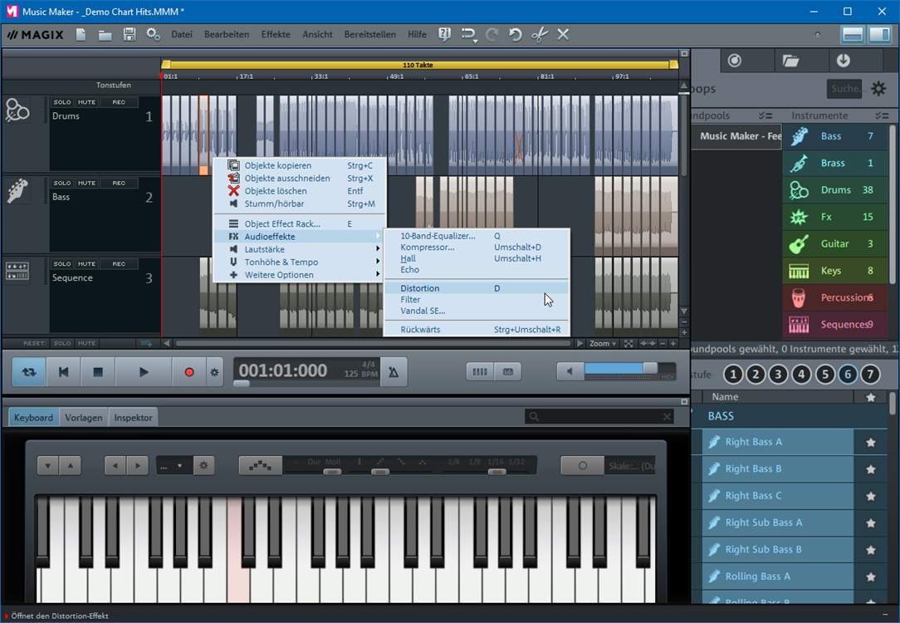Shift the keyboard octave down
The image size is (900, 623).
[47, 466]
